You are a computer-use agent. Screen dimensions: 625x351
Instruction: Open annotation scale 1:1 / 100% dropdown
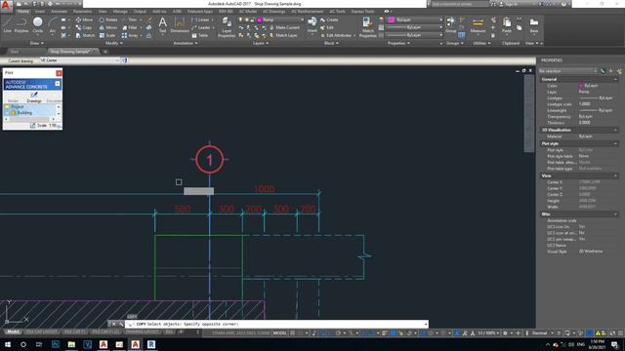coord(488,332)
